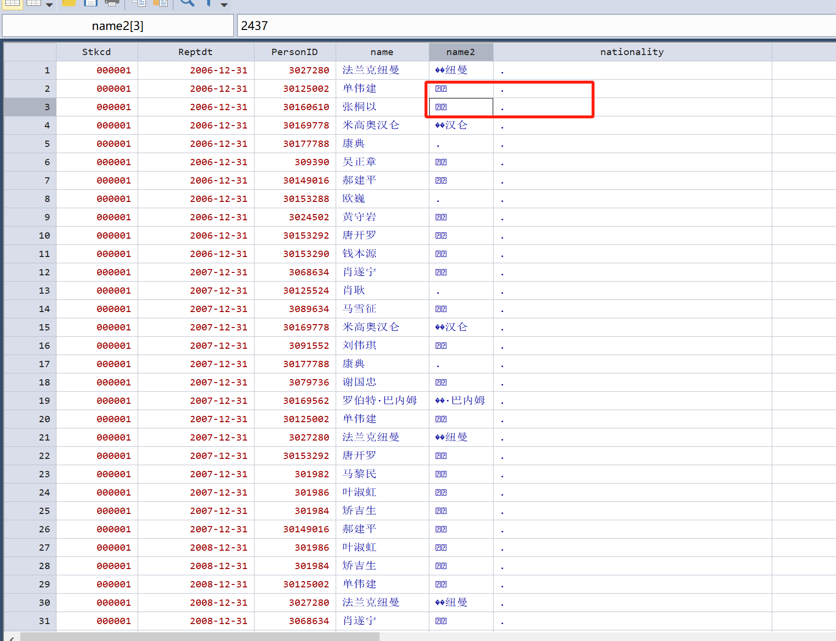Open find using the magnifier icon

[x=187, y=3]
